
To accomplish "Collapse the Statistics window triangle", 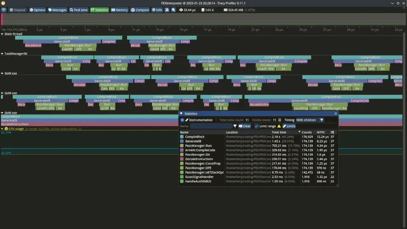I will click(x=181, y=114).
